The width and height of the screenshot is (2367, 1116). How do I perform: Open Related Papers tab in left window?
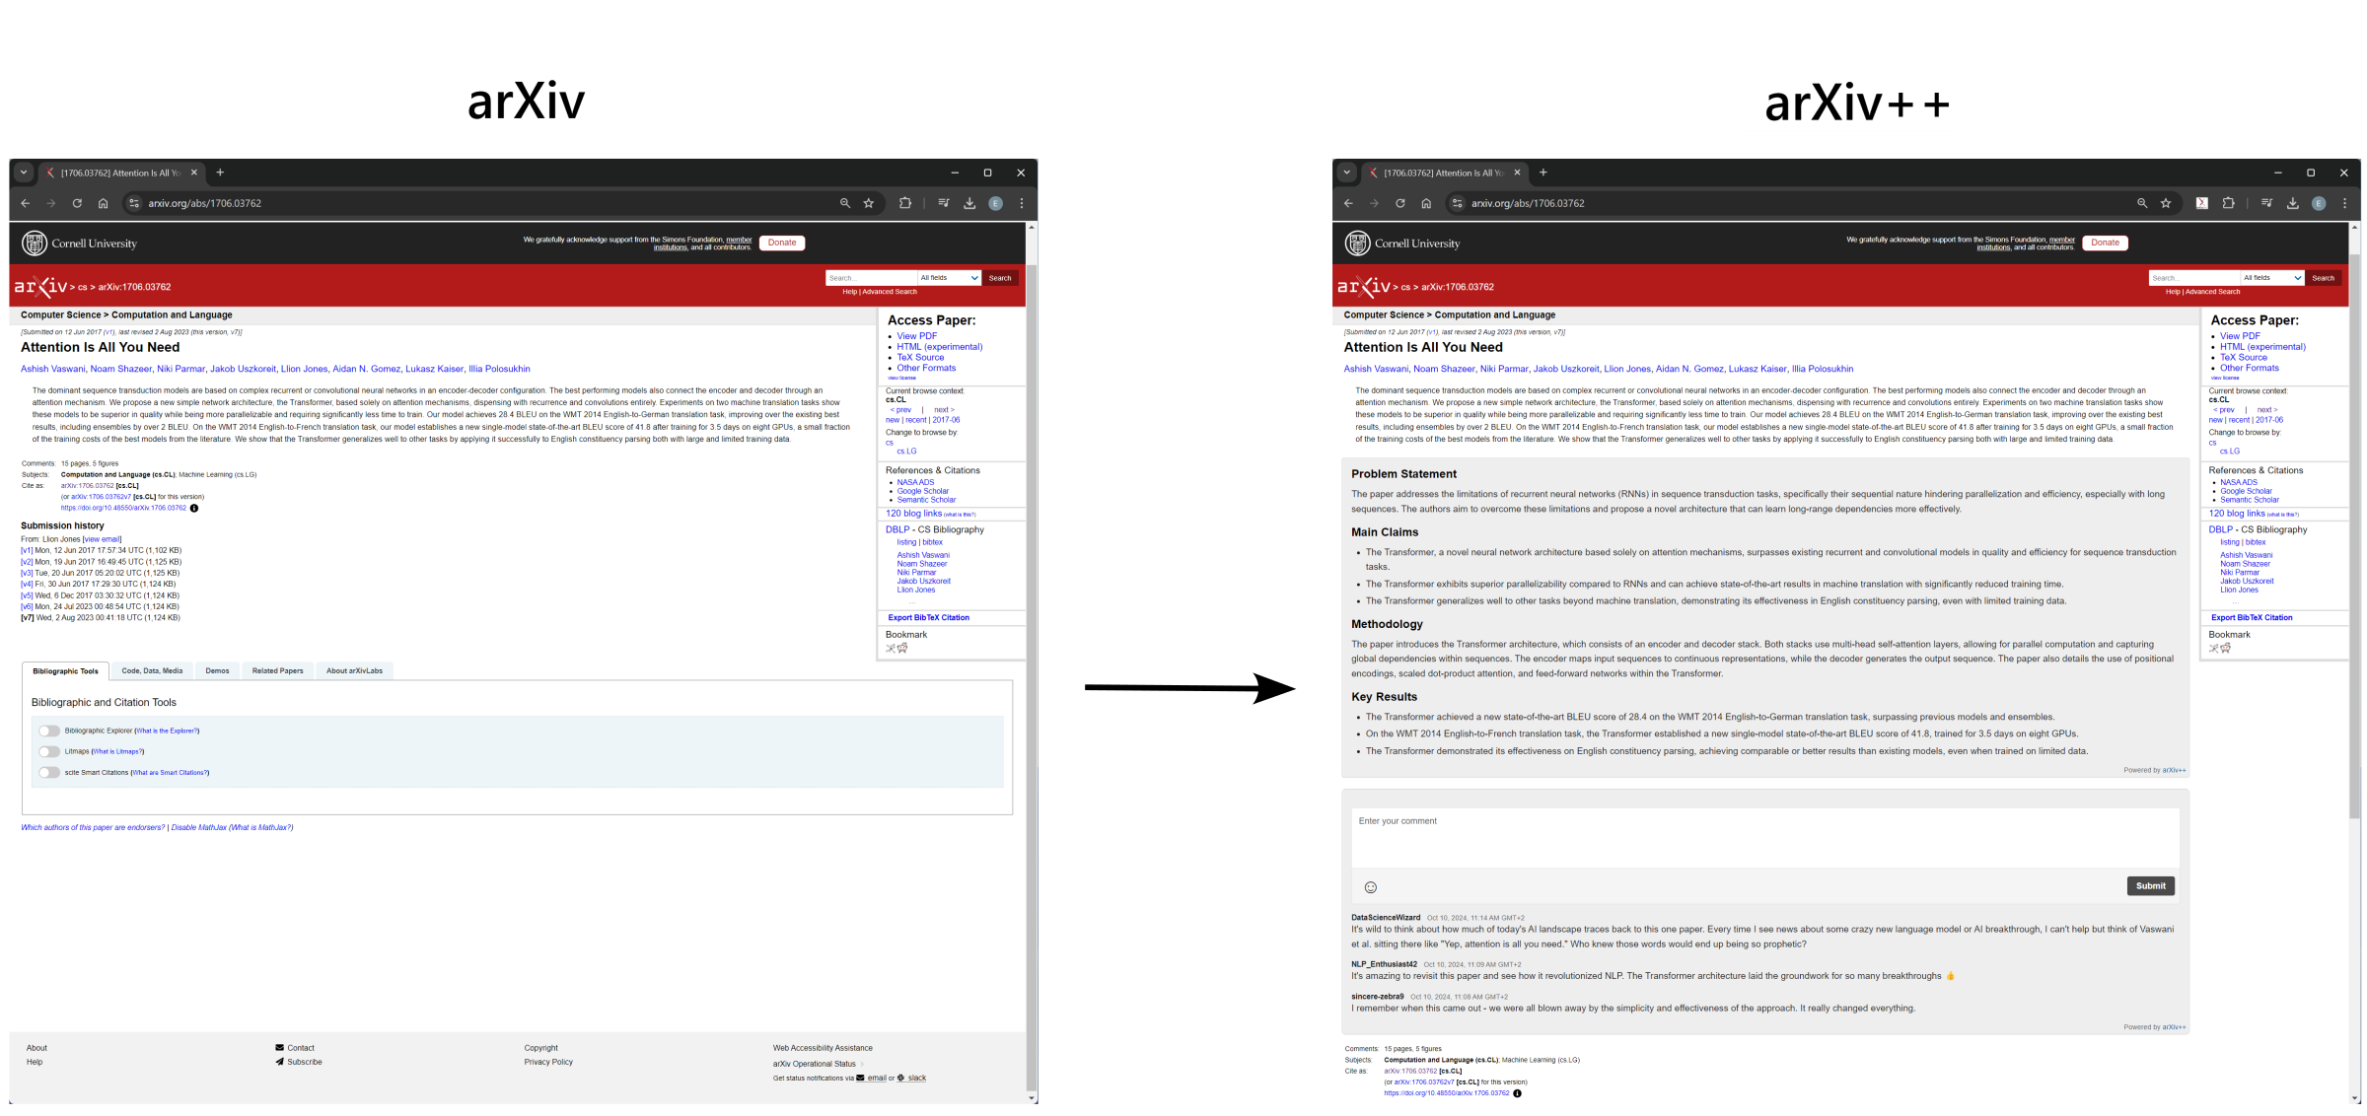pos(277,671)
